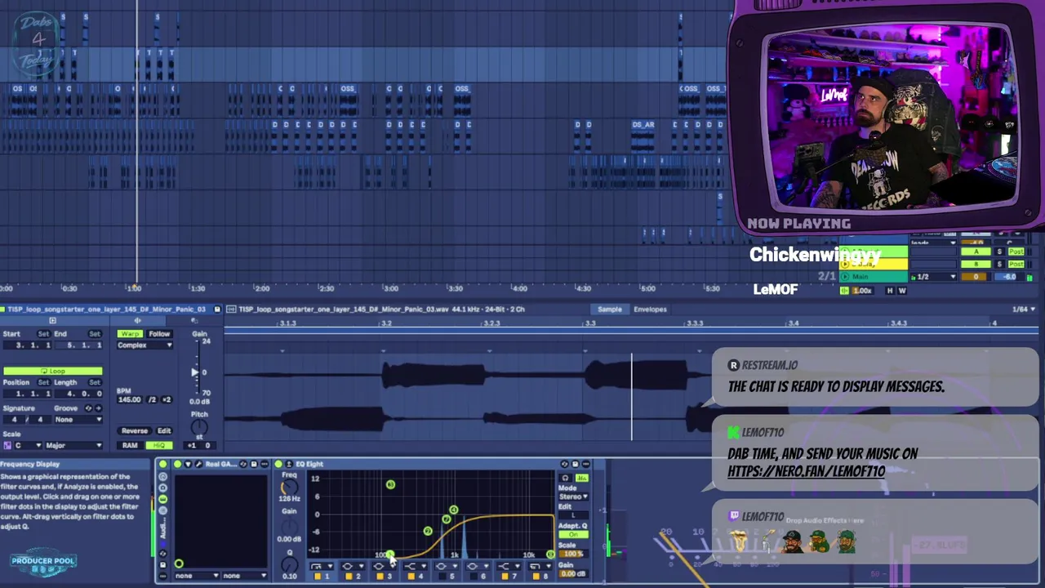
Task: Toggle EQ band 2 activator
Action: (x=349, y=577)
